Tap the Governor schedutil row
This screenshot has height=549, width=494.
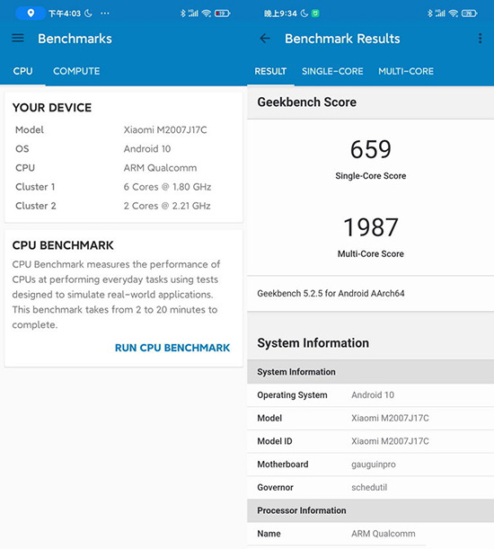[x=370, y=487]
